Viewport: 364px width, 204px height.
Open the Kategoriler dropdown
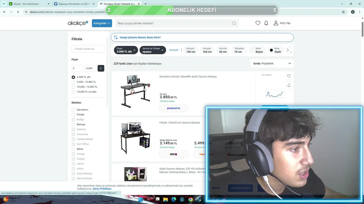click(x=102, y=23)
